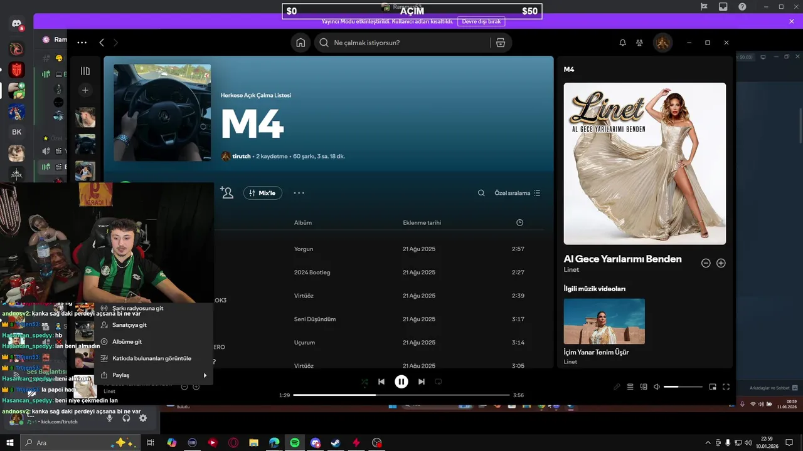Click the Mix'le button
803x451 pixels.
(x=262, y=193)
